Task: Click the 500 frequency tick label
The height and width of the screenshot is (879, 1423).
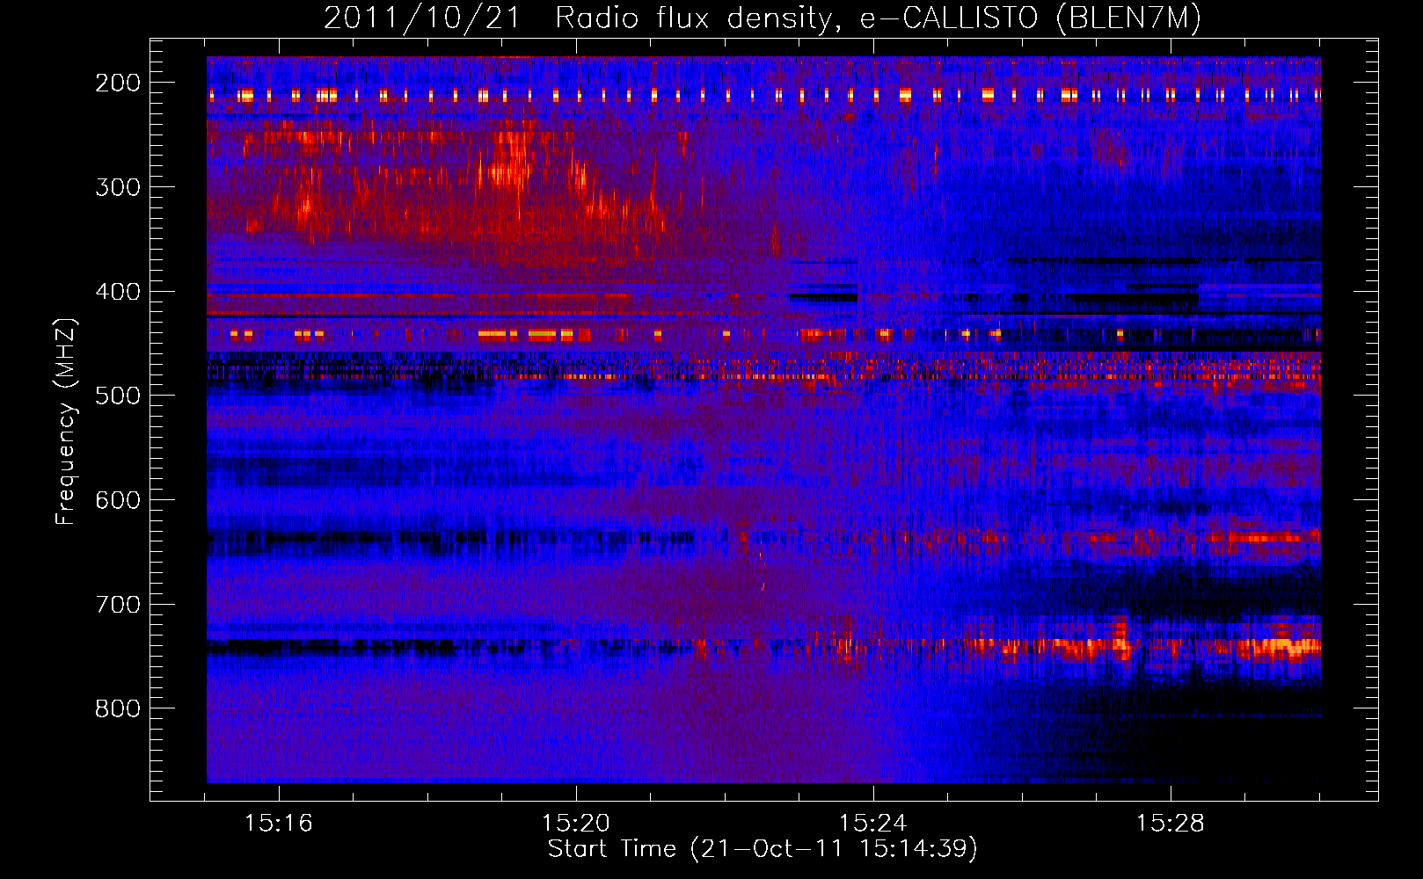Action: click(118, 396)
